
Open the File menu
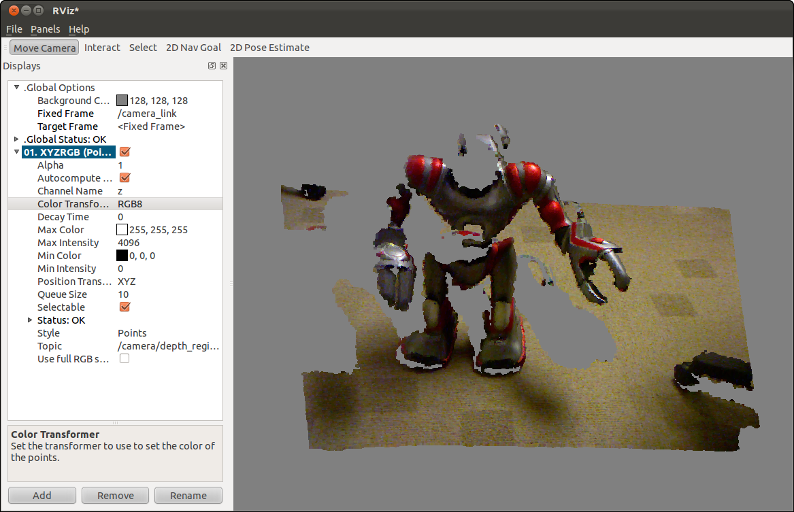coord(14,29)
